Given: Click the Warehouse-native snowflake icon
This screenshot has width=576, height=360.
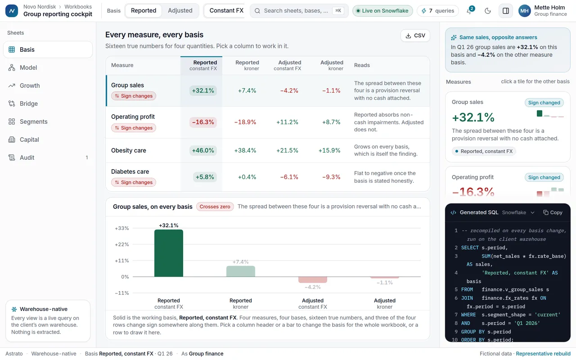Looking at the screenshot, I should 14,309.
